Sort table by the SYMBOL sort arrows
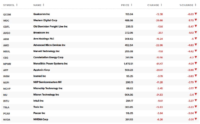Screen dimensions: 200x124 click(x=17, y=5)
